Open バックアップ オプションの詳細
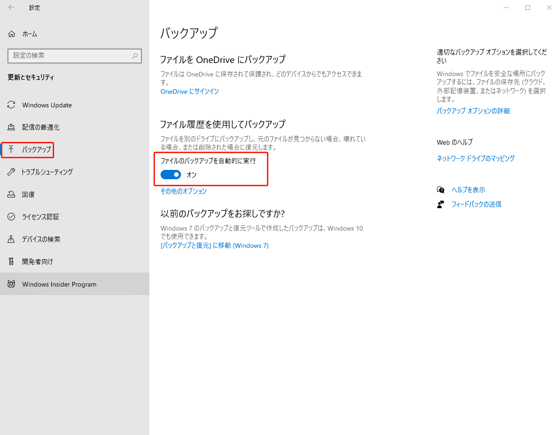Image resolution: width=560 pixels, height=435 pixels. tap(473, 111)
